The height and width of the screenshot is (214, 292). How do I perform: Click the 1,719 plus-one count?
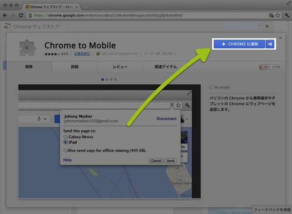pos(276,67)
